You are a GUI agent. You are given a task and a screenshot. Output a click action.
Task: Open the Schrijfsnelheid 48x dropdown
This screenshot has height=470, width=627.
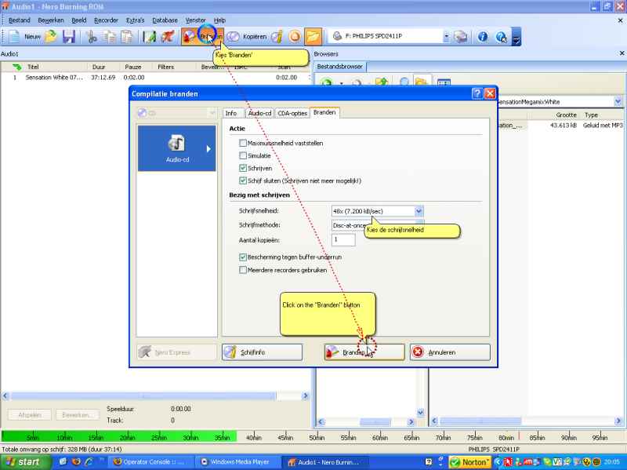pyautogui.click(x=419, y=211)
